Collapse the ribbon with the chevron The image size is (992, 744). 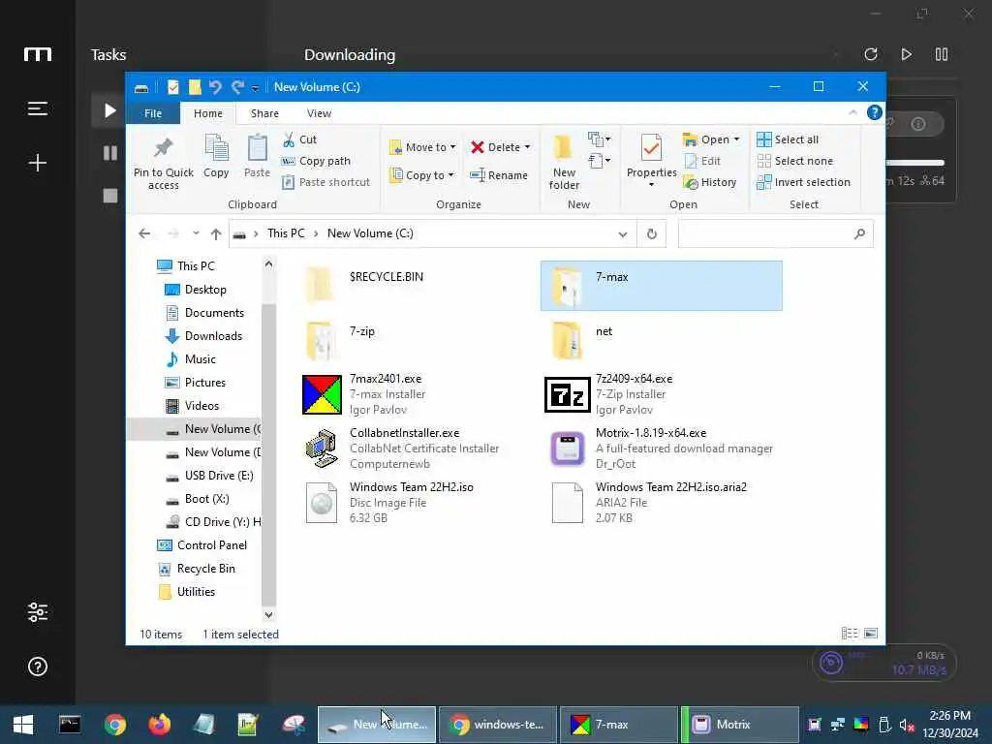click(x=852, y=112)
